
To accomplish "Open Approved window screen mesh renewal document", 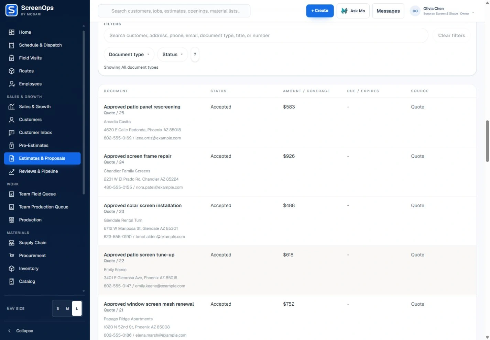I will click(149, 304).
